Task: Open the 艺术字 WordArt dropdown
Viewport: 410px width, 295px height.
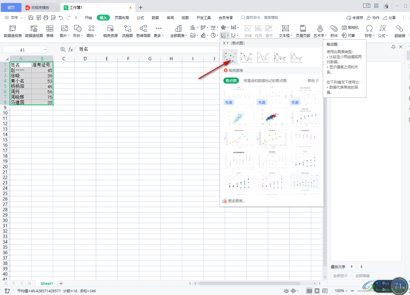Action: (320, 31)
